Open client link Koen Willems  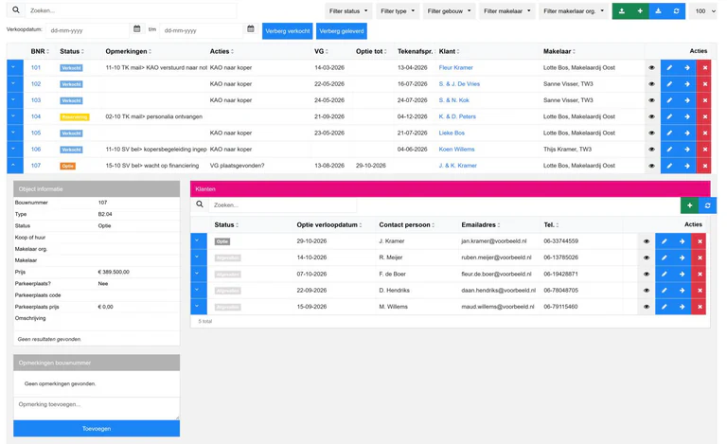tap(456, 150)
